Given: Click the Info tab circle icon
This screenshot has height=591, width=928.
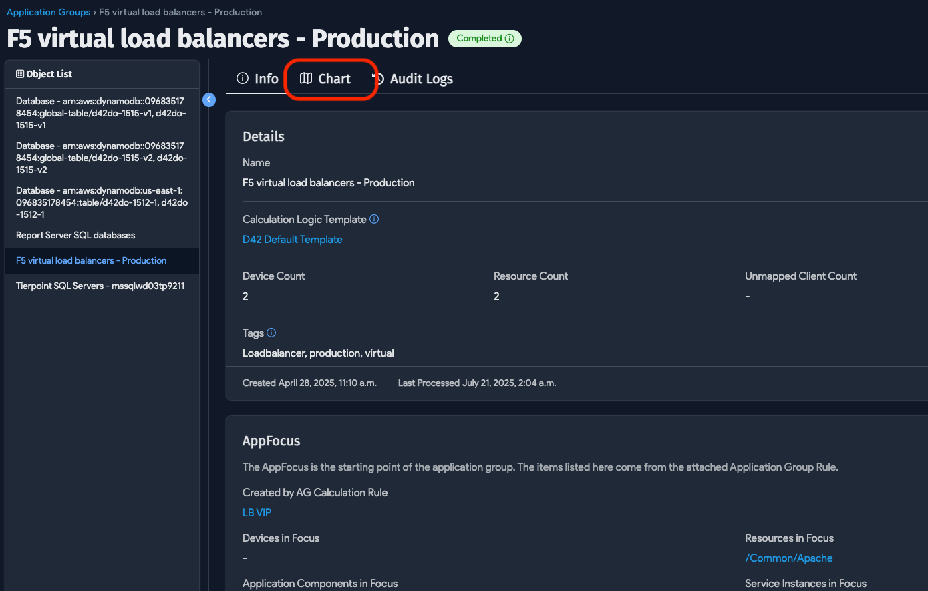Looking at the screenshot, I should (243, 79).
